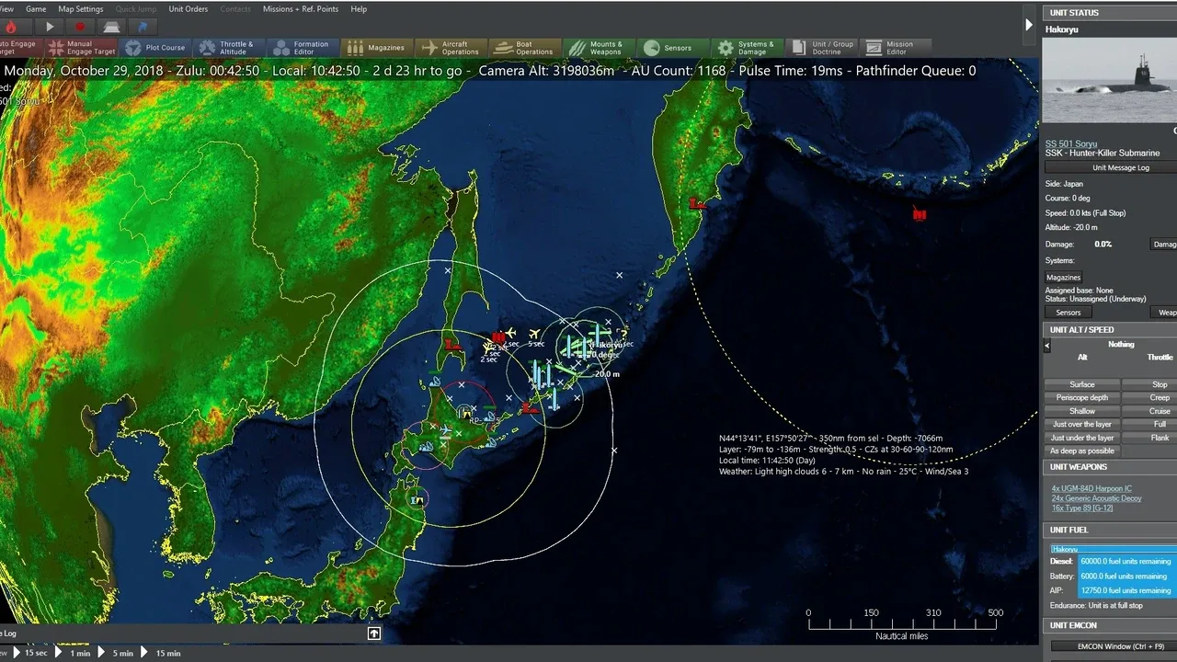Open Missions + Ref. Points menu
The width and height of the screenshot is (1177, 662).
pyautogui.click(x=300, y=9)
